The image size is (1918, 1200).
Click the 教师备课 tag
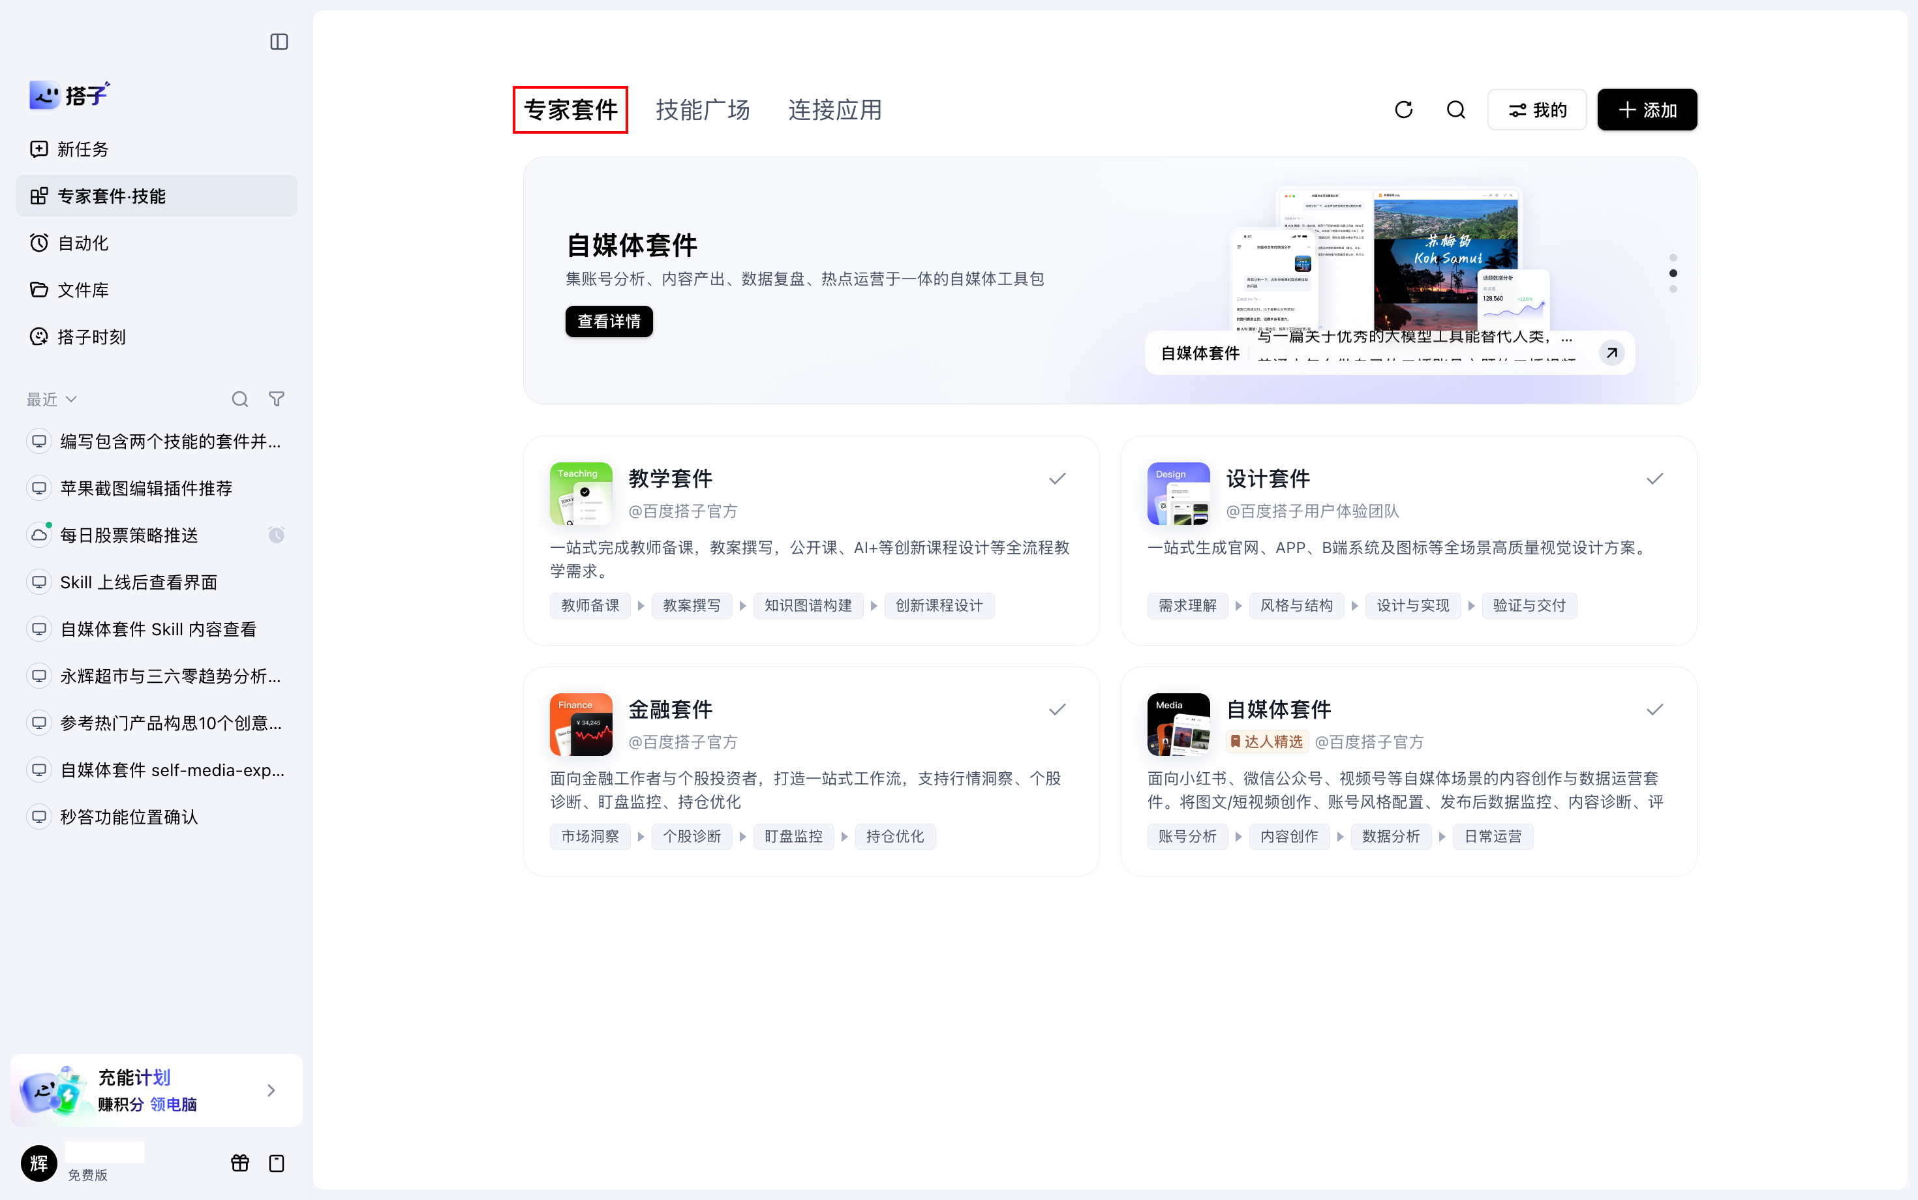pyautogui.click(x=590, y=606)
